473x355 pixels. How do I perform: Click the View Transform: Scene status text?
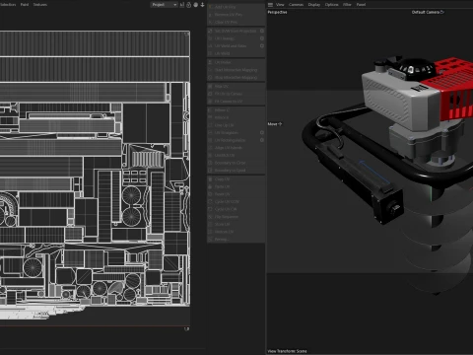[x=287, y=351]
